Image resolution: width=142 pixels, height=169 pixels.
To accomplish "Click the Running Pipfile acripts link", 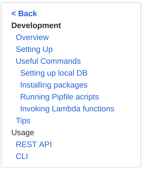I will 59,97.
